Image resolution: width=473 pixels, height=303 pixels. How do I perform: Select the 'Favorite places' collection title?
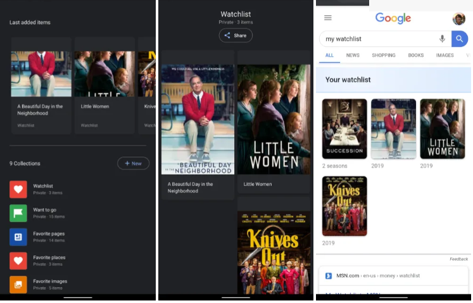tap(49, 257)
